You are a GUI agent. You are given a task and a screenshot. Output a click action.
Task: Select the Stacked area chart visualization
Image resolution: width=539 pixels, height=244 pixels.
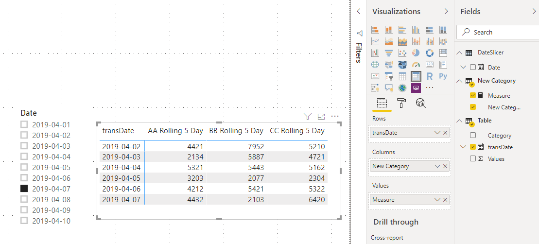(x=402, y=42)
